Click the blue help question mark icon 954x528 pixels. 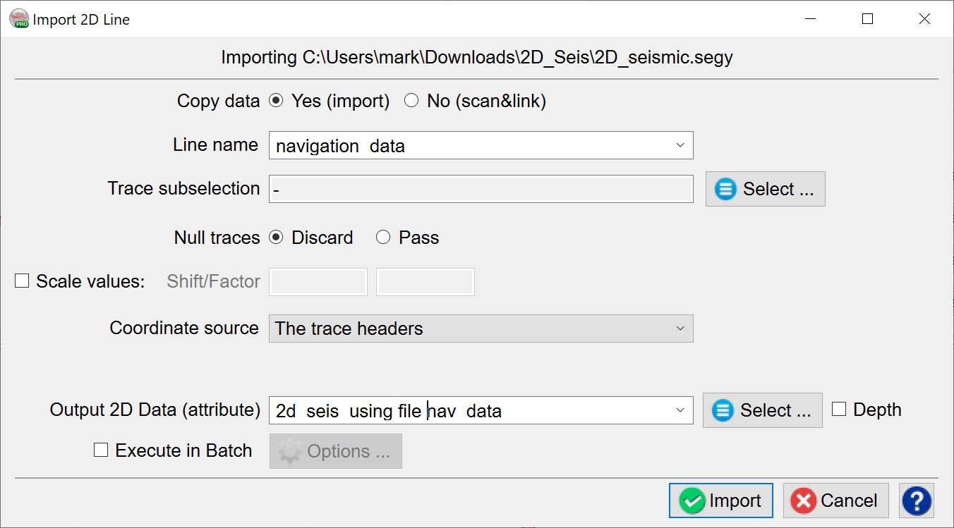pyautogui.click(x=917, y=501)
